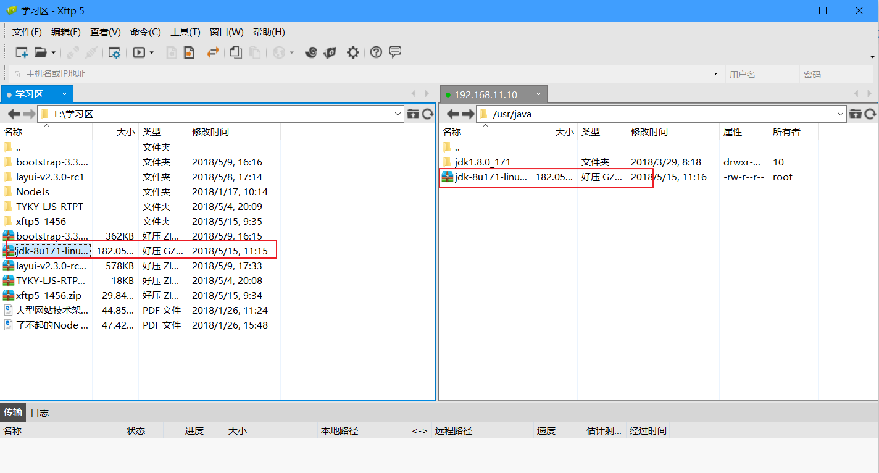Expand the terminal icon dropdown arrow
The height and width of the screenshot is (473, 879).
coord(152,52)
